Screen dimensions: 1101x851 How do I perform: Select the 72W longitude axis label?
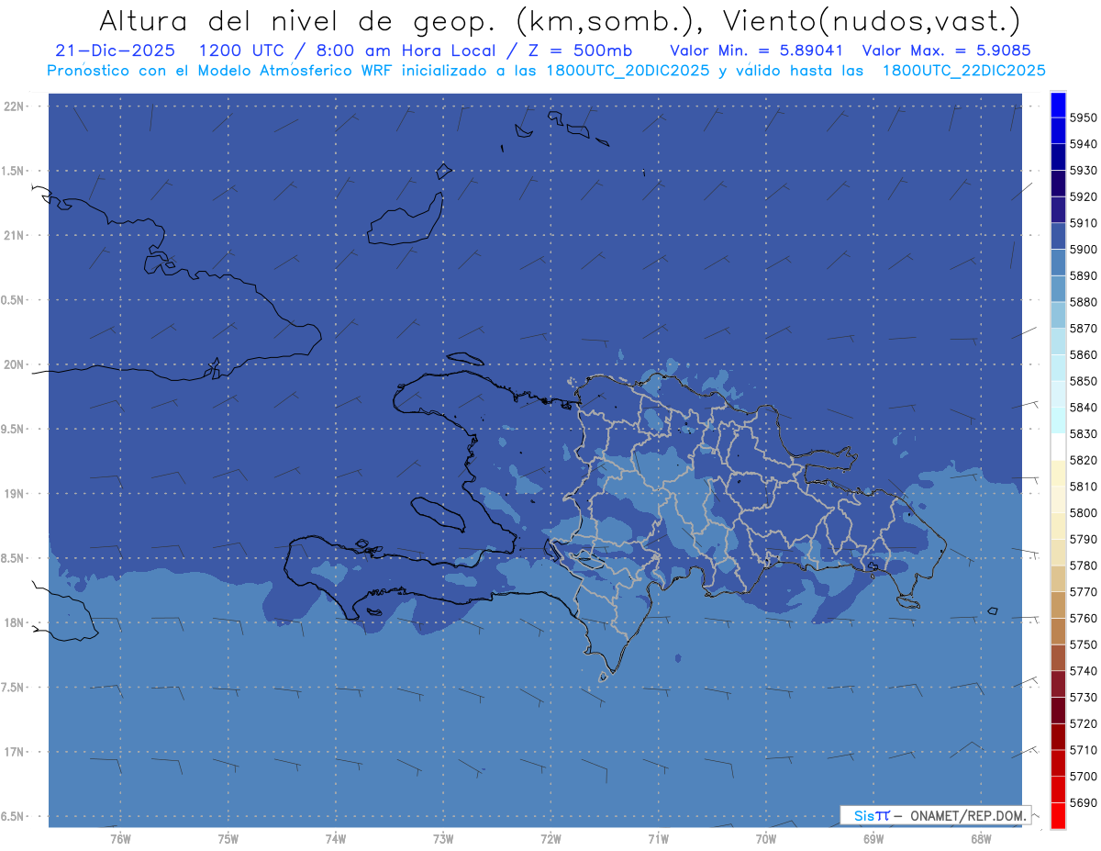[550, 838]
